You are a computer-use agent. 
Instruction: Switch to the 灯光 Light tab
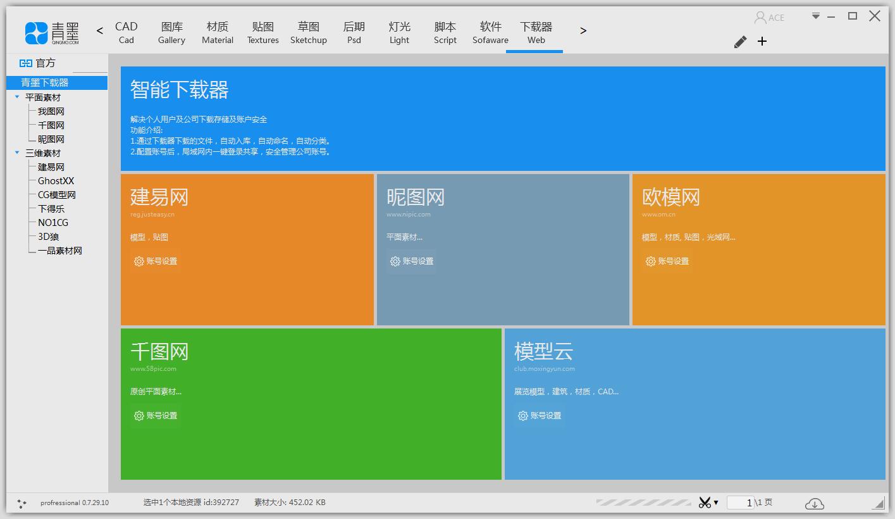pos(400,33)
